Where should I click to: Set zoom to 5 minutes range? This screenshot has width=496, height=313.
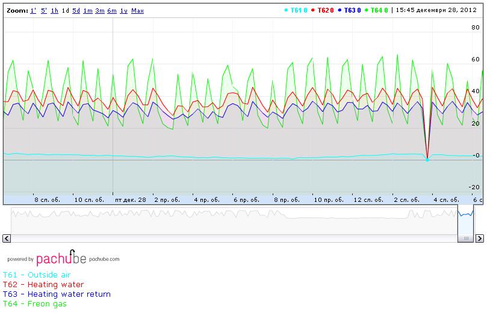click(44, 11)
